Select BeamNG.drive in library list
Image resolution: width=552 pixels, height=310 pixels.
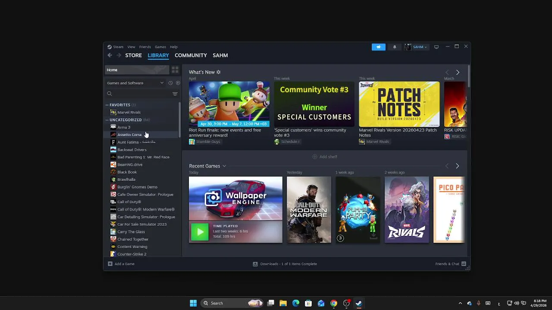(x=130, y=164)
